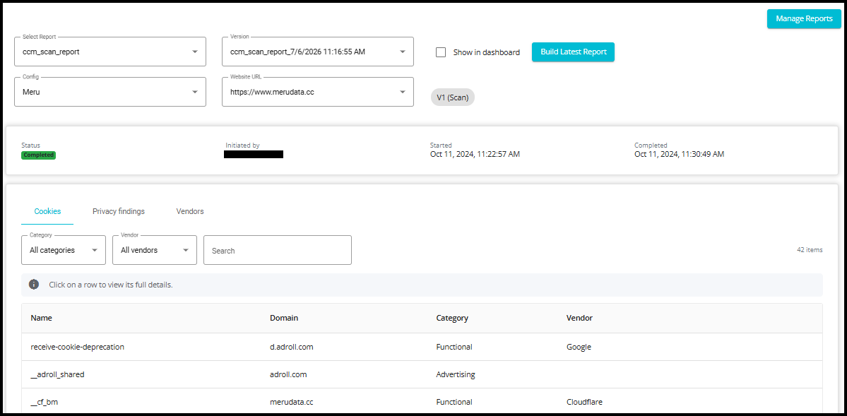Open the Version dropdown
Image resolution: width=847 pixels, height=416 pixels.
pos(318,52)
